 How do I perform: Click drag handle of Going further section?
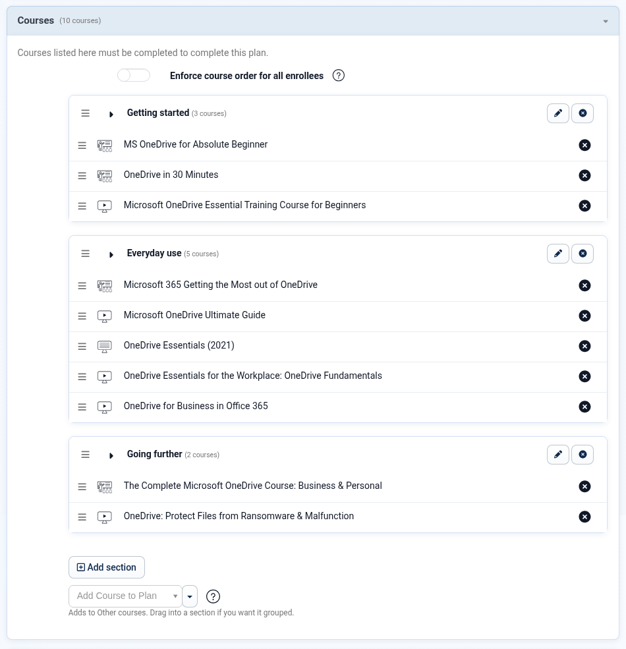[x=85, y=455]
